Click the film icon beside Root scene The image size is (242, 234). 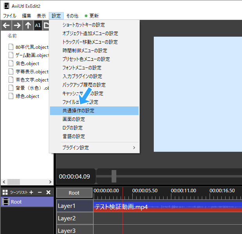[6, 202]
